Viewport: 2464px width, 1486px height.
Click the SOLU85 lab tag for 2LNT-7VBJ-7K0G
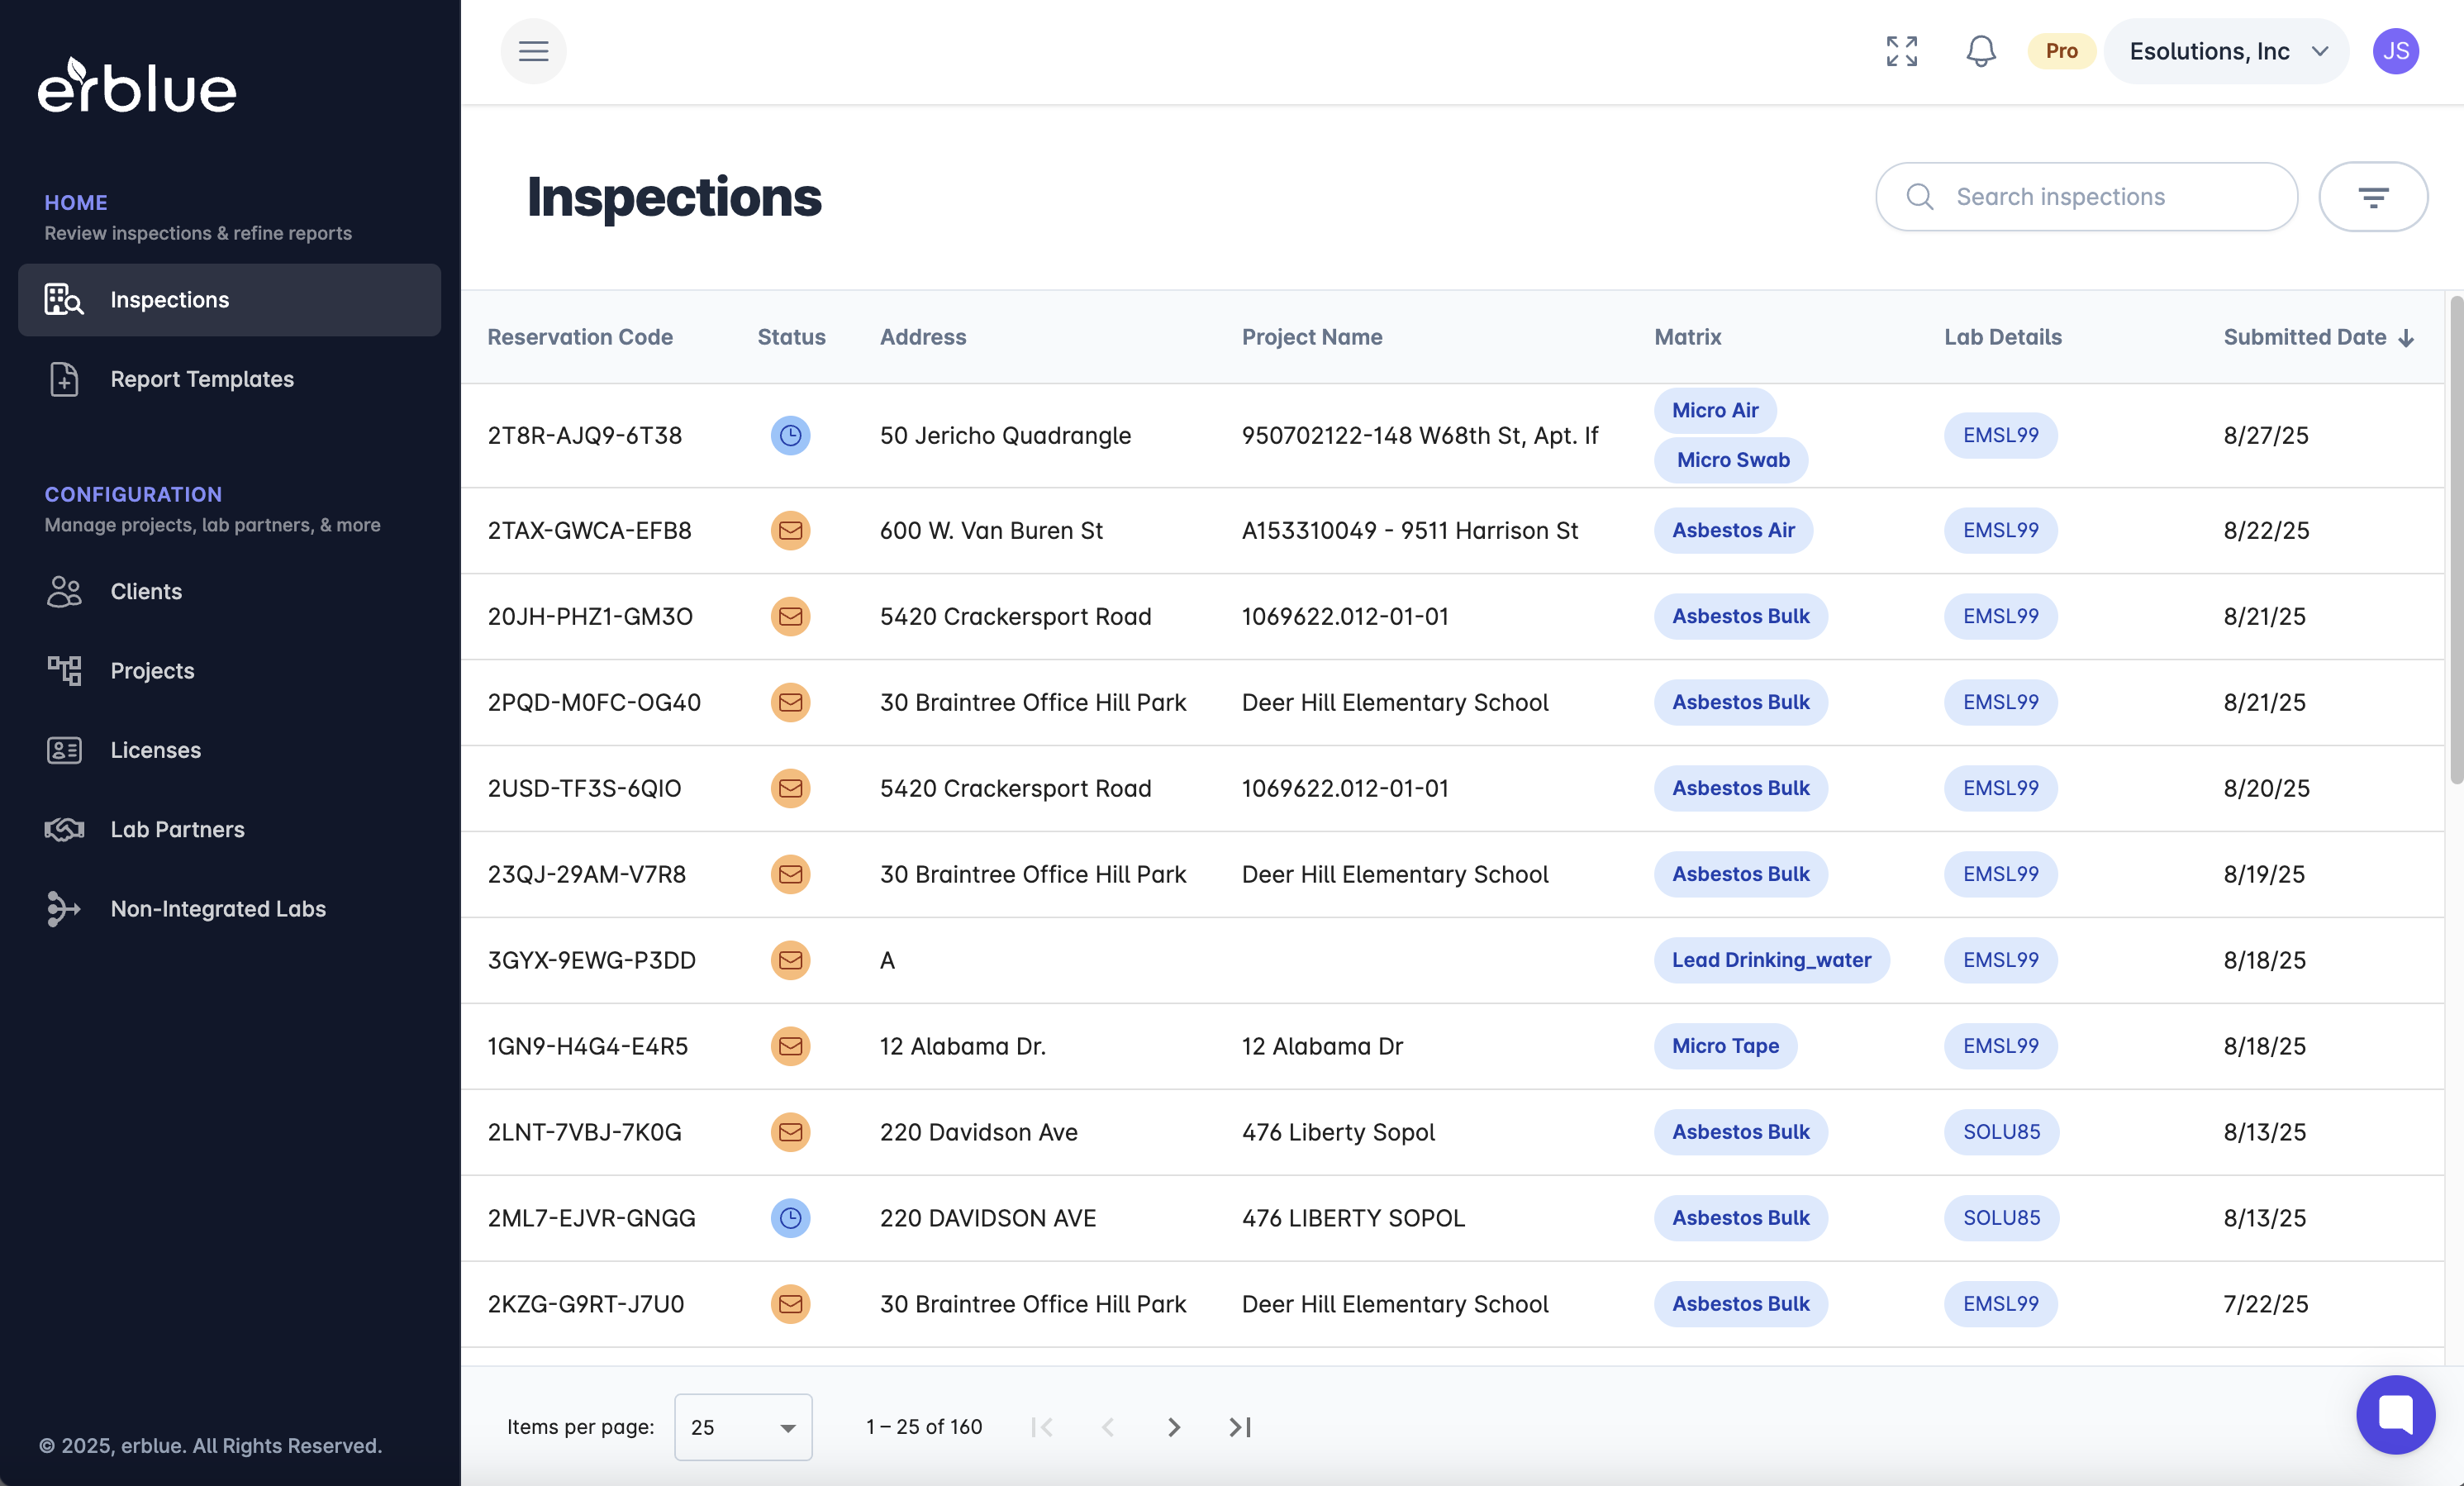2000,1132
